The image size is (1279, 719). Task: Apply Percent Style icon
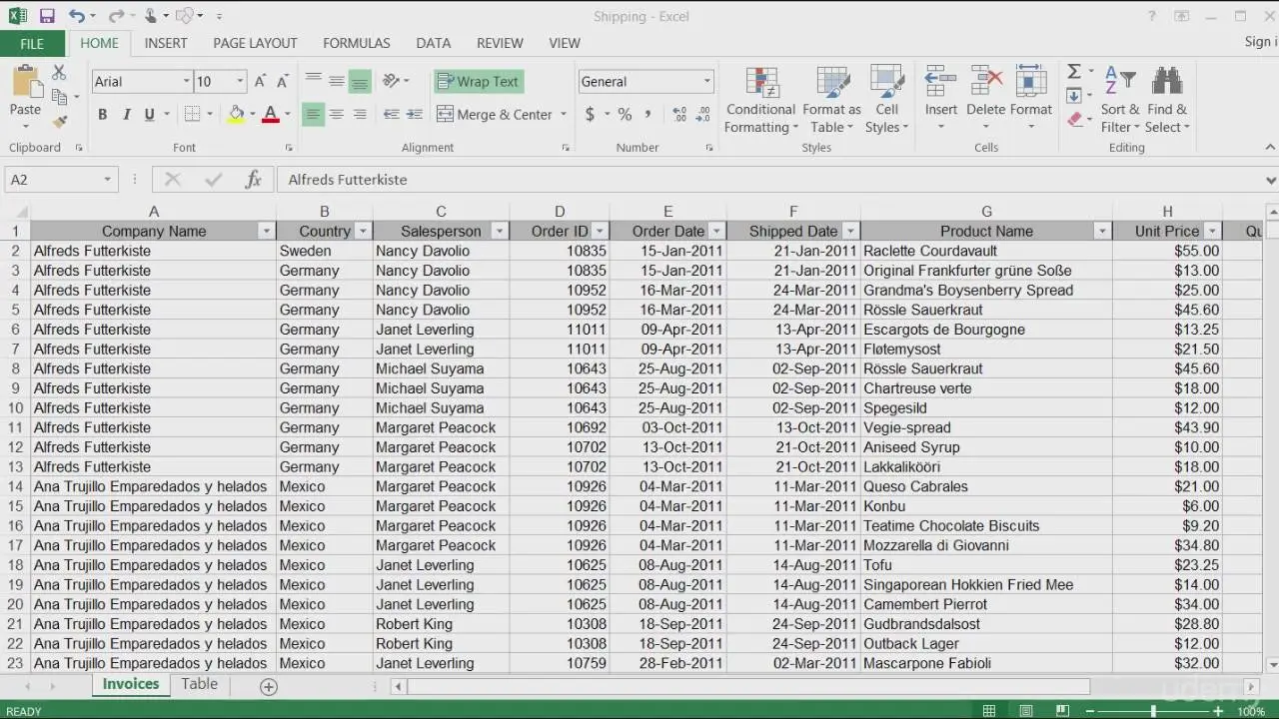(x=625, y=115)
